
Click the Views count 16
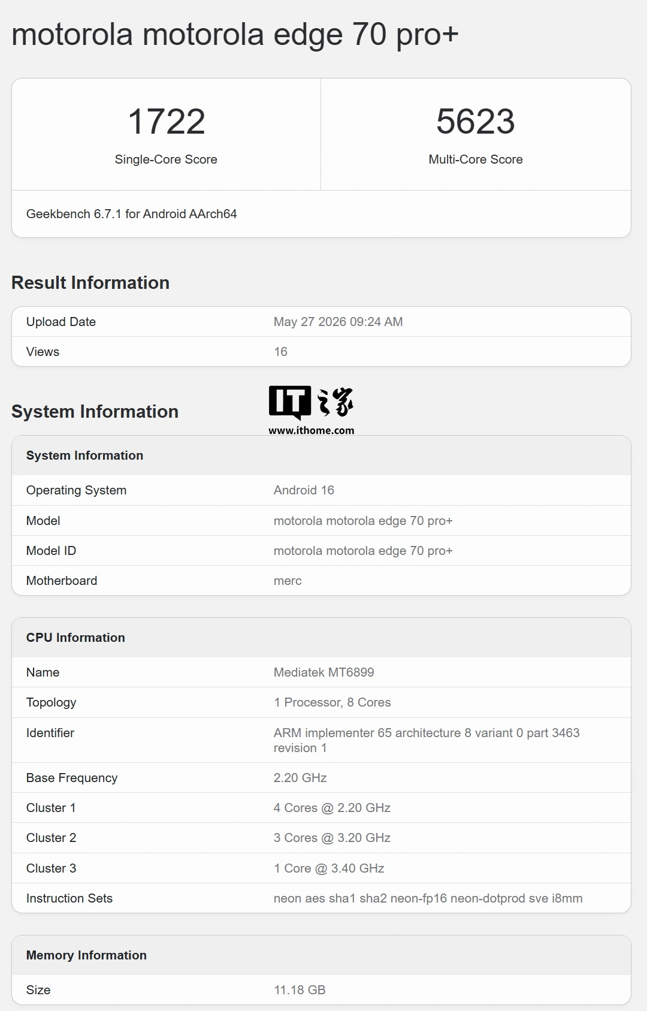pos(280,352)
